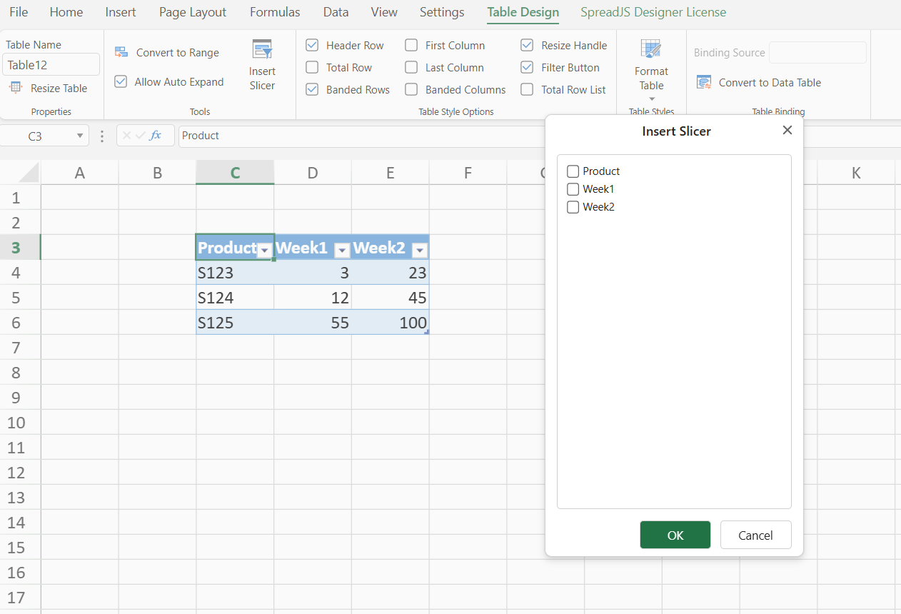Close the Insert Slicer dialog
This screenshot has height=614, width=901.
[787, 130]
